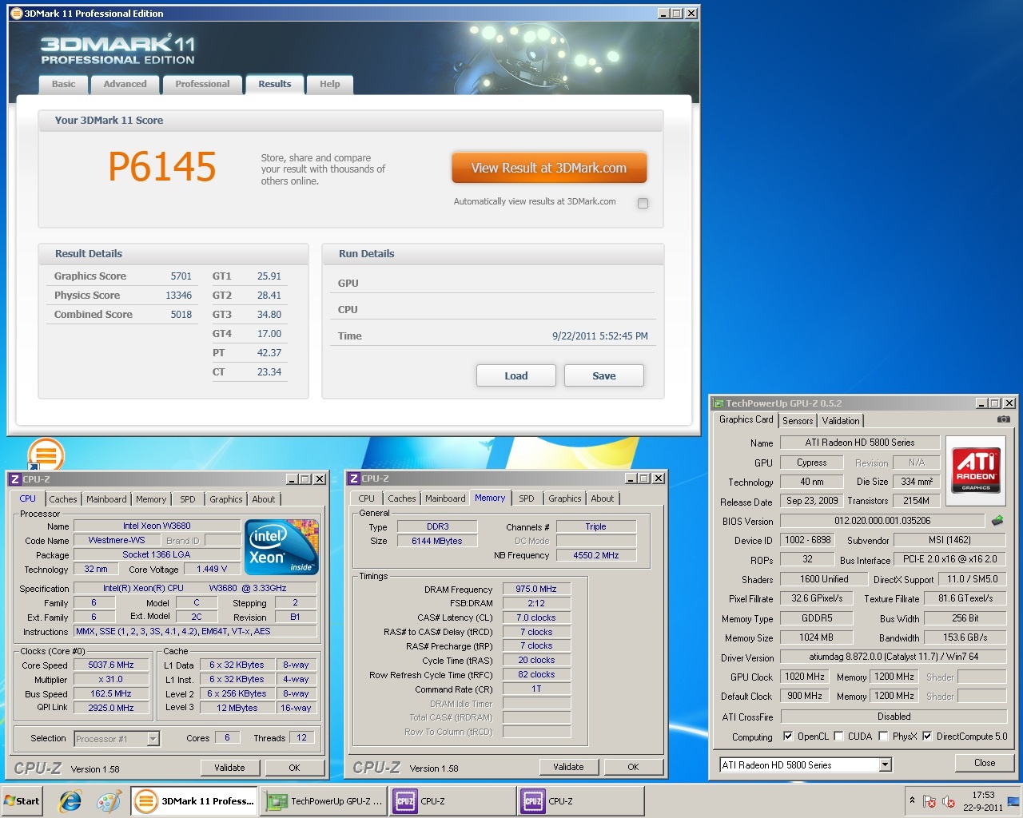
Task: Click the Intel Xeon inside logo
Action: point(283,547)
